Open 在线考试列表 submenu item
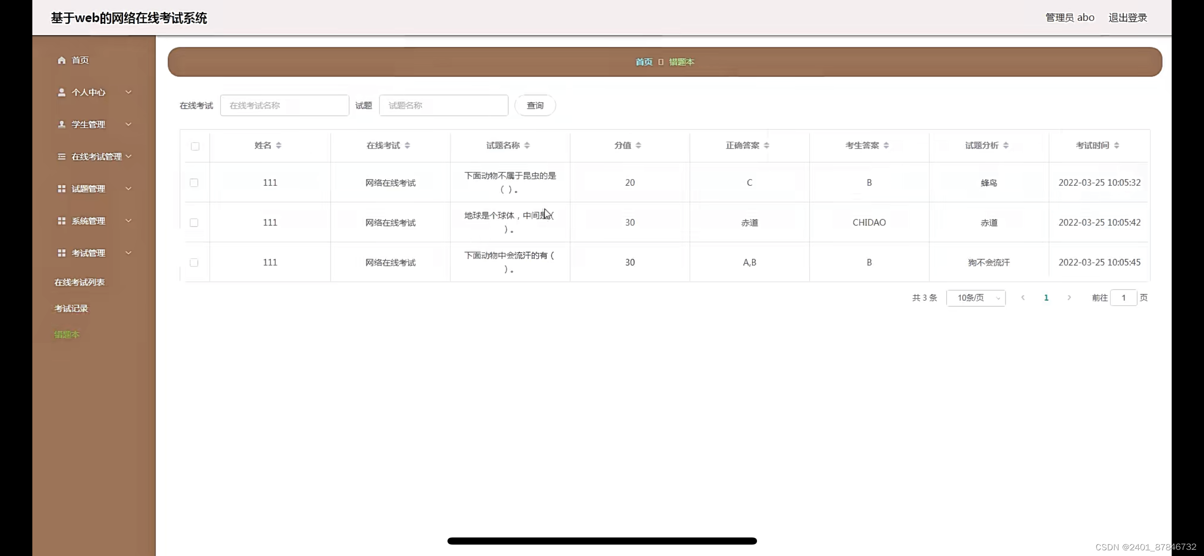The image size is (1204, 556). (x=79, y=282)
